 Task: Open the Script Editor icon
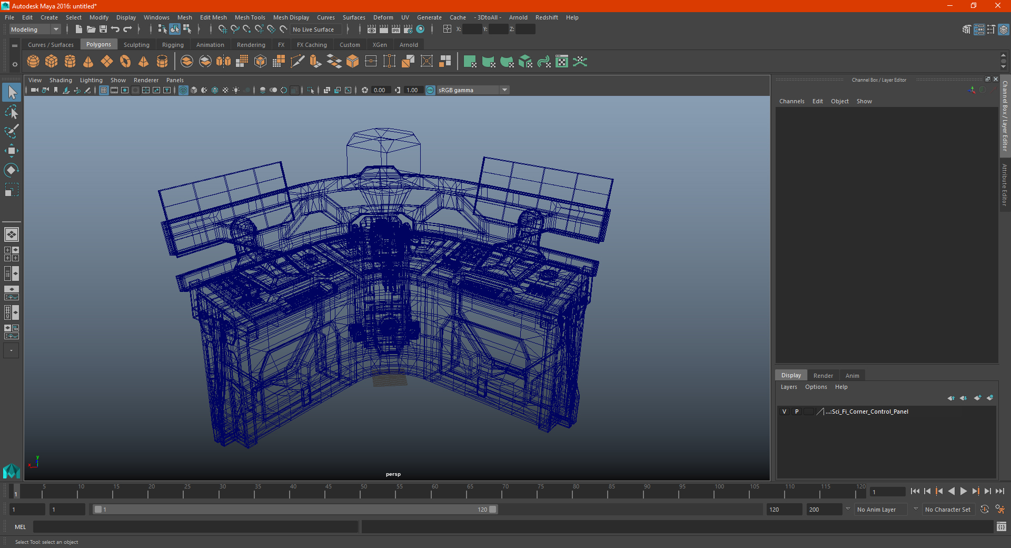(1002, 526)
